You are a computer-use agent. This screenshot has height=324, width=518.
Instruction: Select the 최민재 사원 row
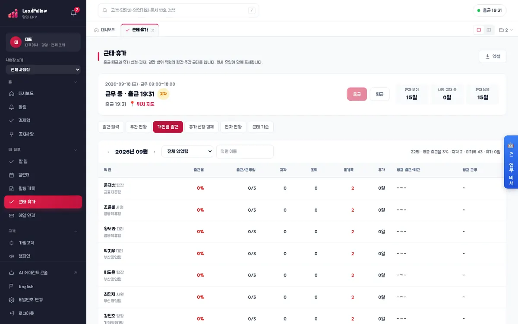[x=302, y=297]
